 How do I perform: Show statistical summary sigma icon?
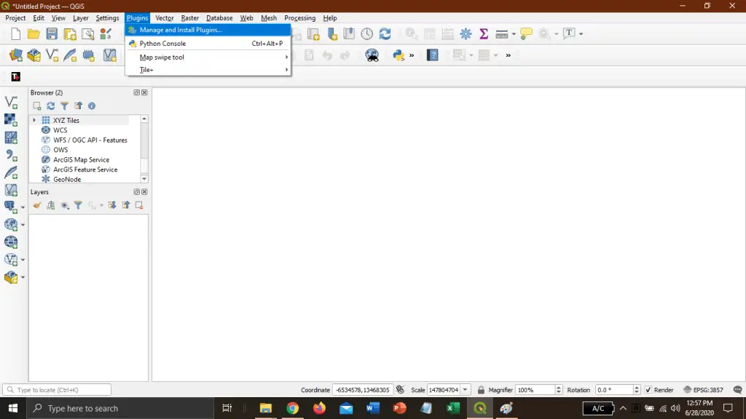pyautogui.click(x=484, y=33)
